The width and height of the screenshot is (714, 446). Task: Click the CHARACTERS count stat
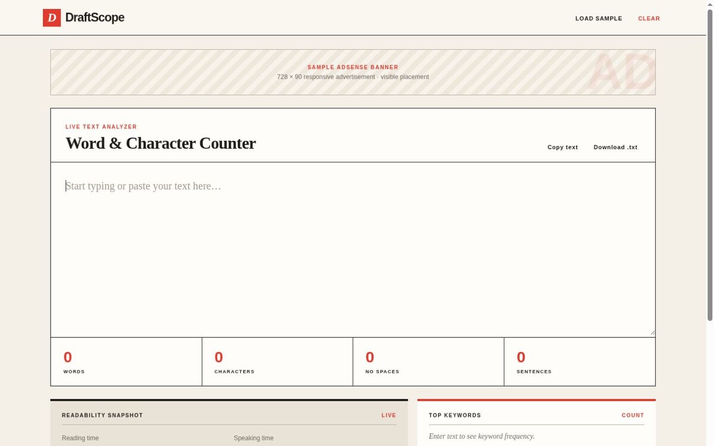click(277, 362)
